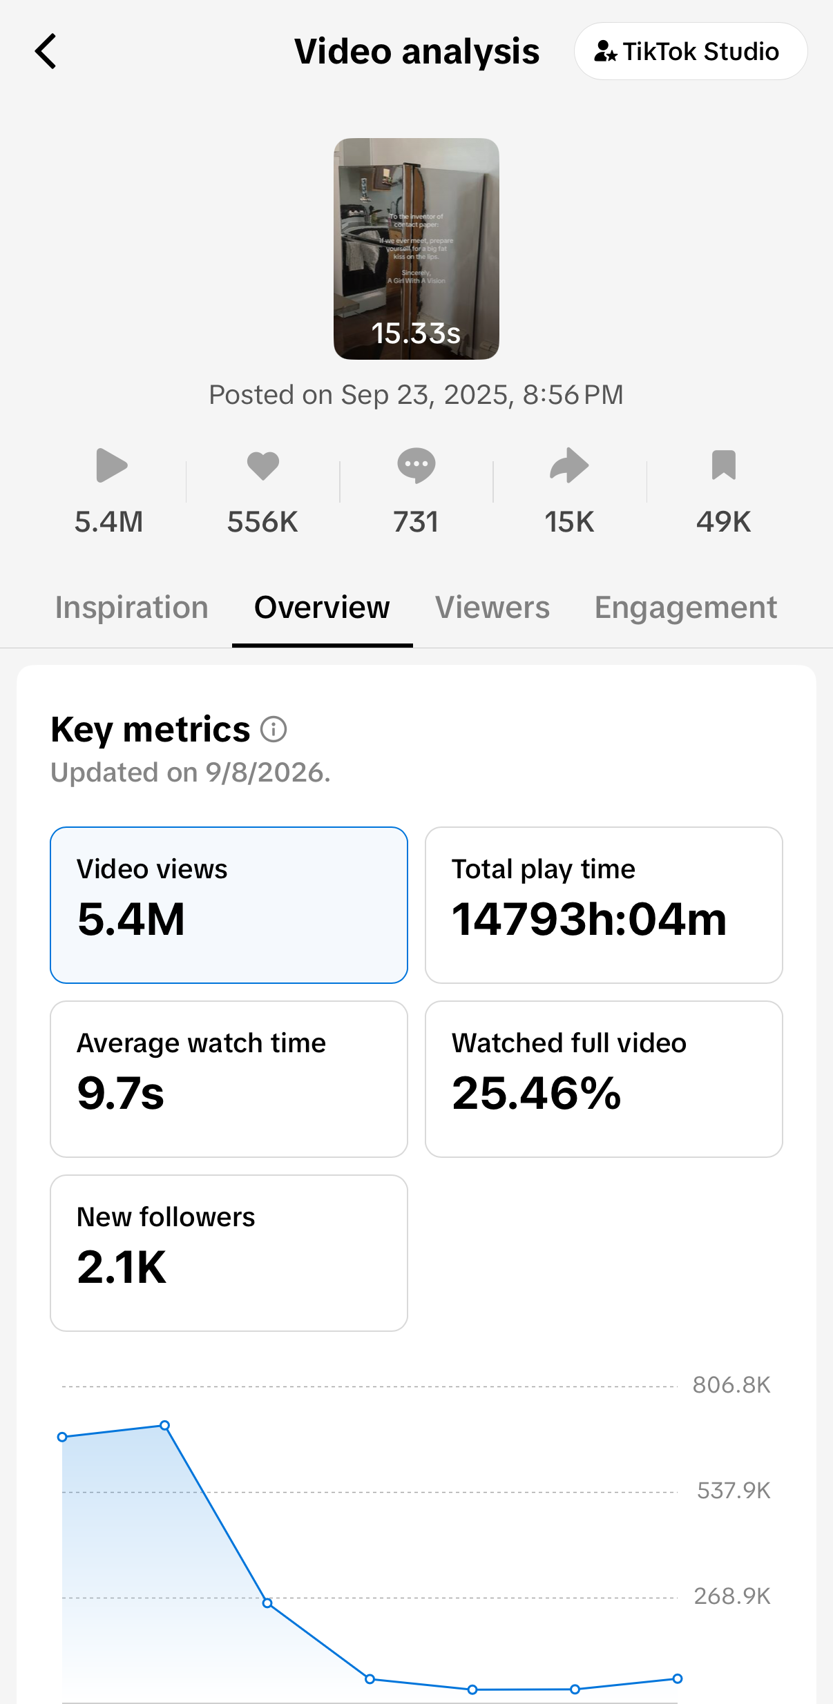This screenshot has width=833, height=1704.
Task: Click the last data point on chart
Action: (x=678, y=1678)
